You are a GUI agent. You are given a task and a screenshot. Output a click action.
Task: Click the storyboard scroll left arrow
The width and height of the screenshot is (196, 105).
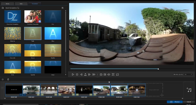click(5, 98)
